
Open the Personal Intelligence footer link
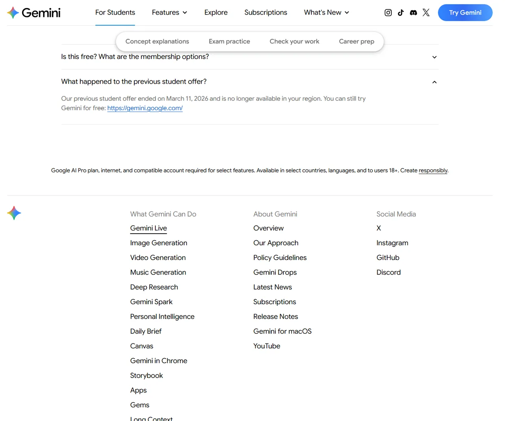tap(162, 316)
